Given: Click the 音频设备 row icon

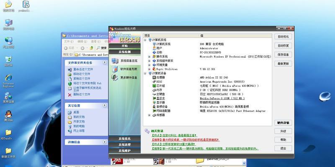Looking at the screenshot, I should (154, 107).
